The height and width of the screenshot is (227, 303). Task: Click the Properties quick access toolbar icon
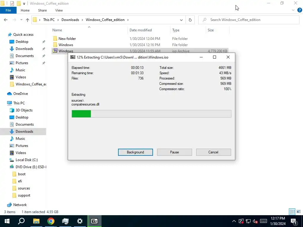[x=12, y=4]
